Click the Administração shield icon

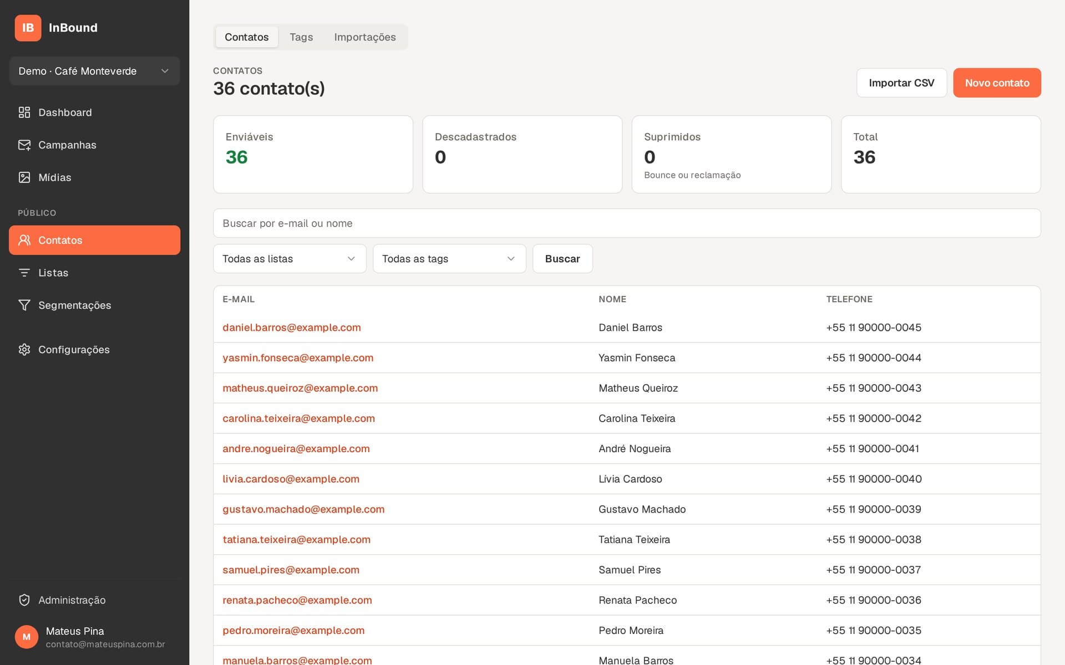[24, 600]
